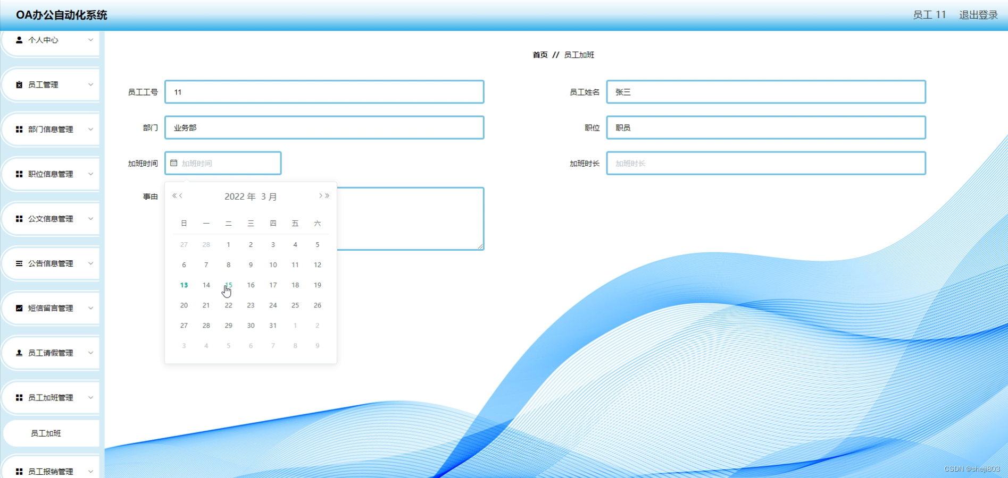The height and width of the screenshot is (478, 1008).
Task: Click the calendar icon in 加班时间 field
Action: (x=174, y=163)
